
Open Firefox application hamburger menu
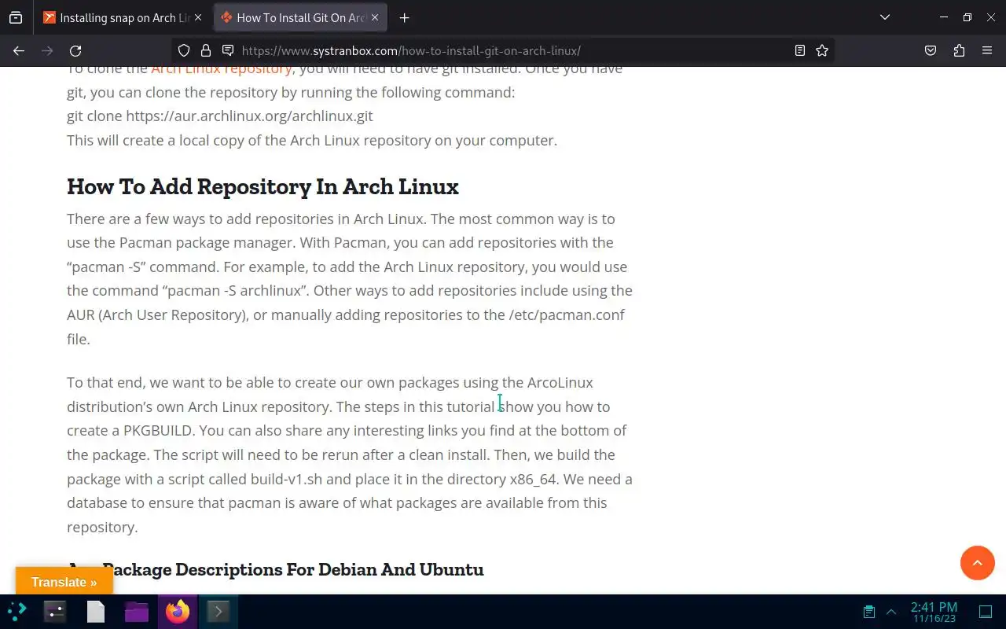[x=987, y=50]
